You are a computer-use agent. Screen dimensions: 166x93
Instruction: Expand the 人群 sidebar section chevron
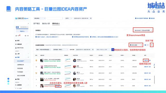pyautogui.click(x=28, y=54)
